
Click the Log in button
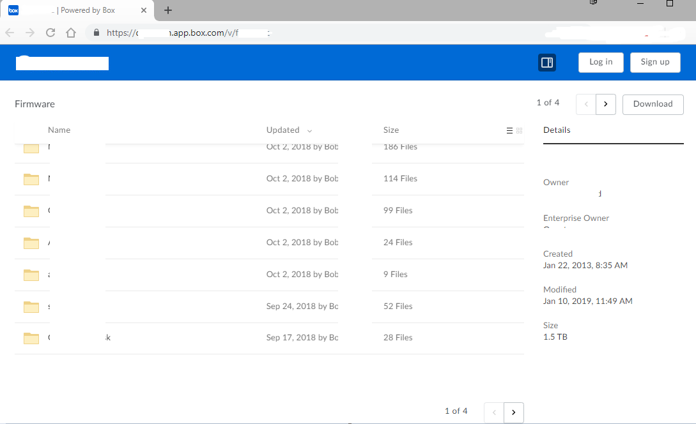coord(601,62)
